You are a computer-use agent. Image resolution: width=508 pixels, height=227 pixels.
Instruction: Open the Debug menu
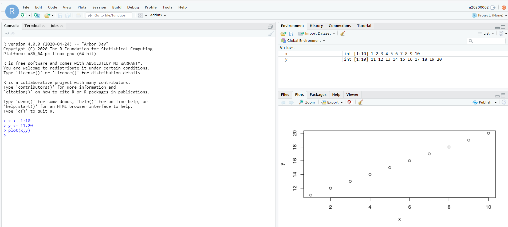133,7
